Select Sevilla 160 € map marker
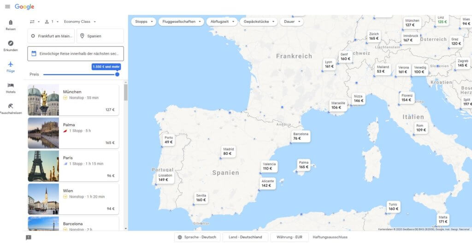 201,198
